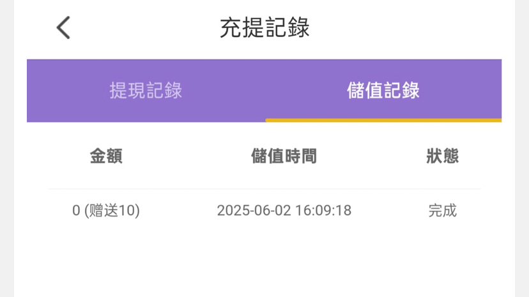The image size is (529, 297).
Task: Click the amount 0 in the record
Action: click(x=76, y=211)
